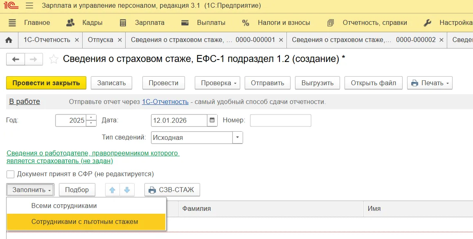Expand the Печать dropdown menu
The image size is (473, 239).
click(430, 83)
